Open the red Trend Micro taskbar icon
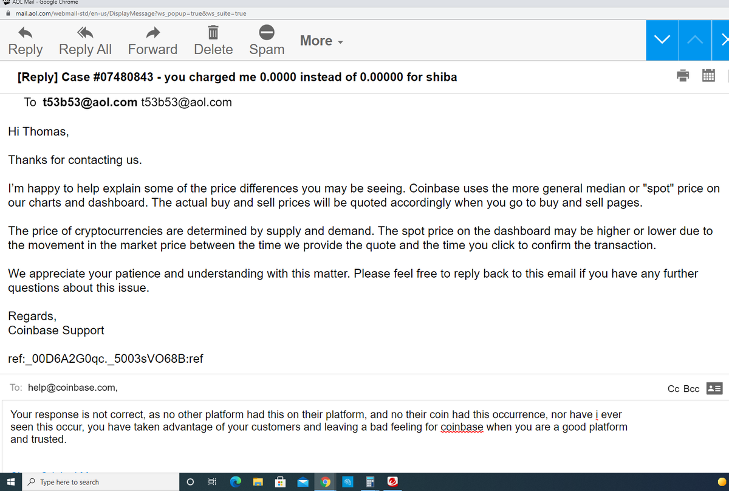729x491 pixels. [392, 482]
